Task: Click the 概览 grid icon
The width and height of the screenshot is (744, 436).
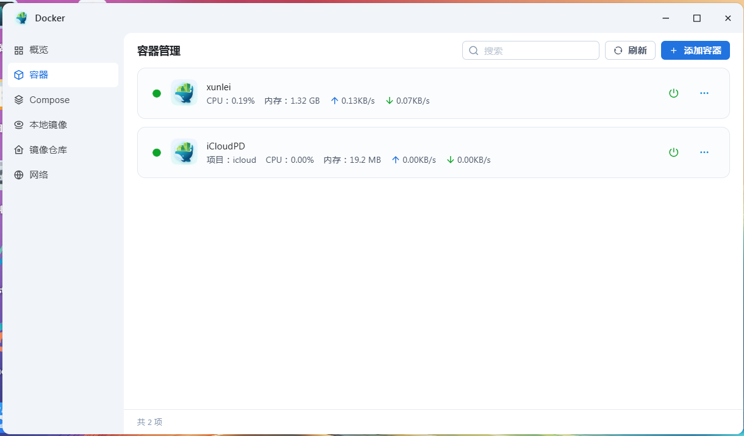Action: (19, 50)
